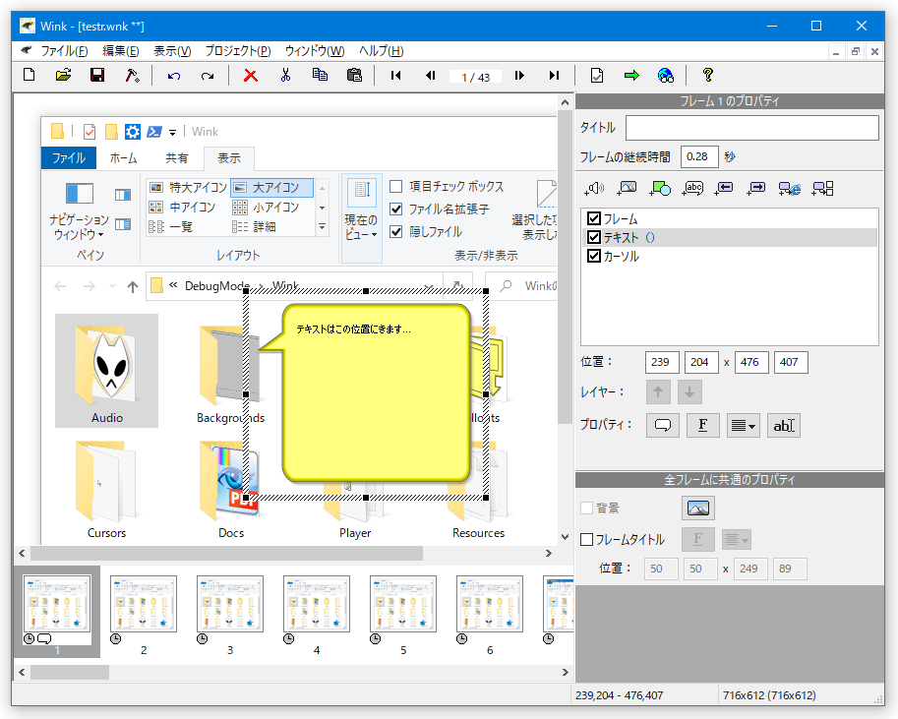This screenshot has height=719, width=898.
Task: Click the position field showing 239
Action: click(x=662, y=362)
